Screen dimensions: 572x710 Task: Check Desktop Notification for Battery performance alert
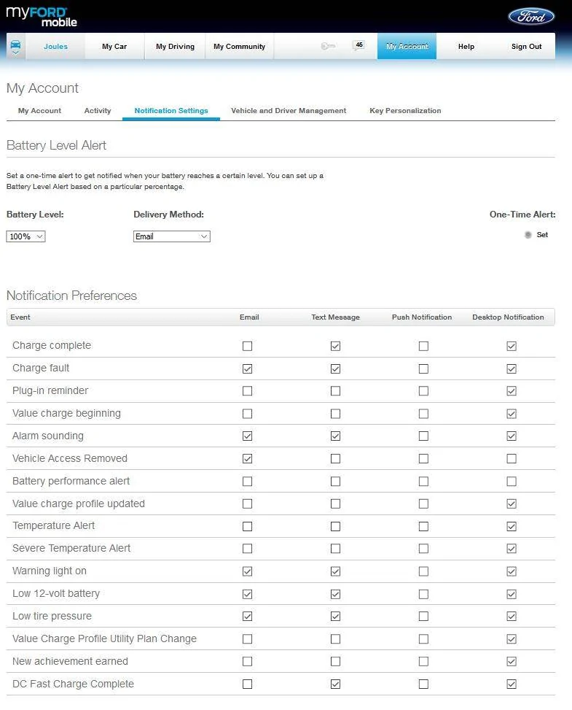(512, 481)
